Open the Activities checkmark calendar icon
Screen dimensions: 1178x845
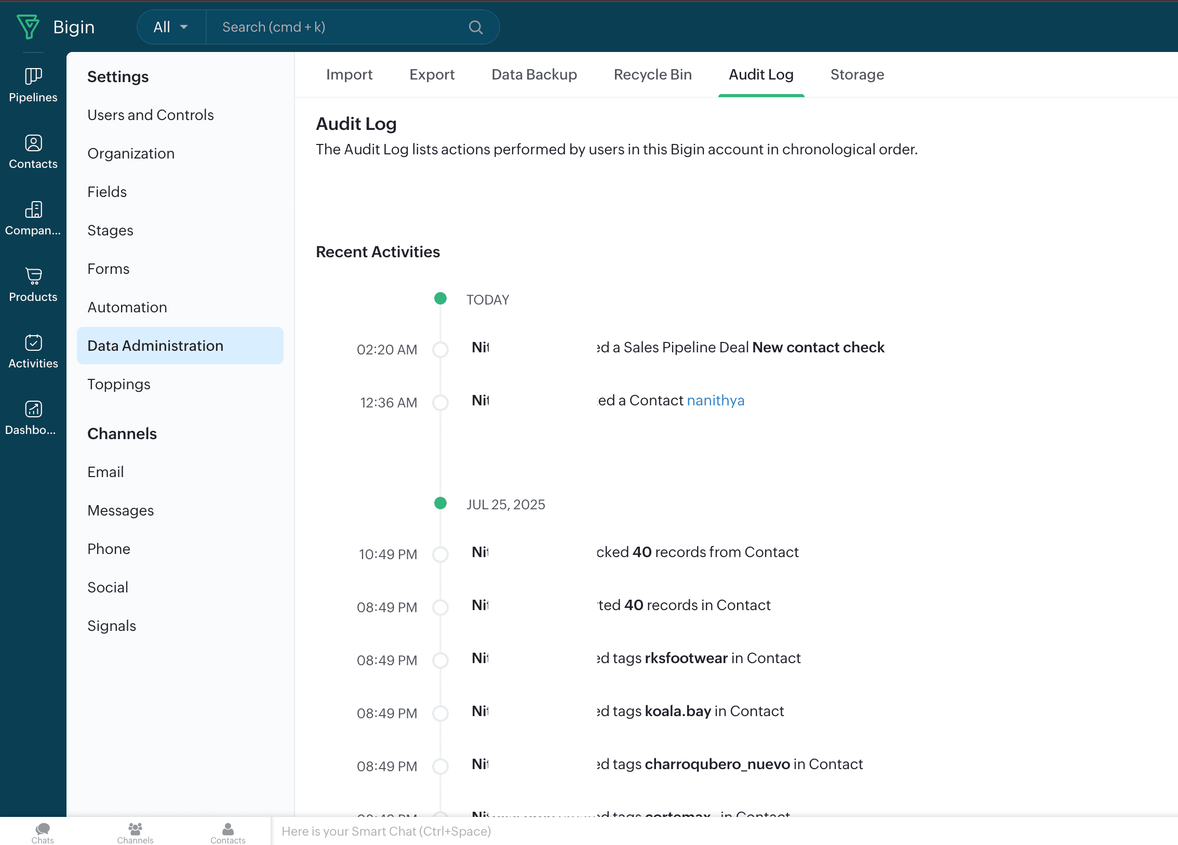pyautogui.click(x=33, y=342)
